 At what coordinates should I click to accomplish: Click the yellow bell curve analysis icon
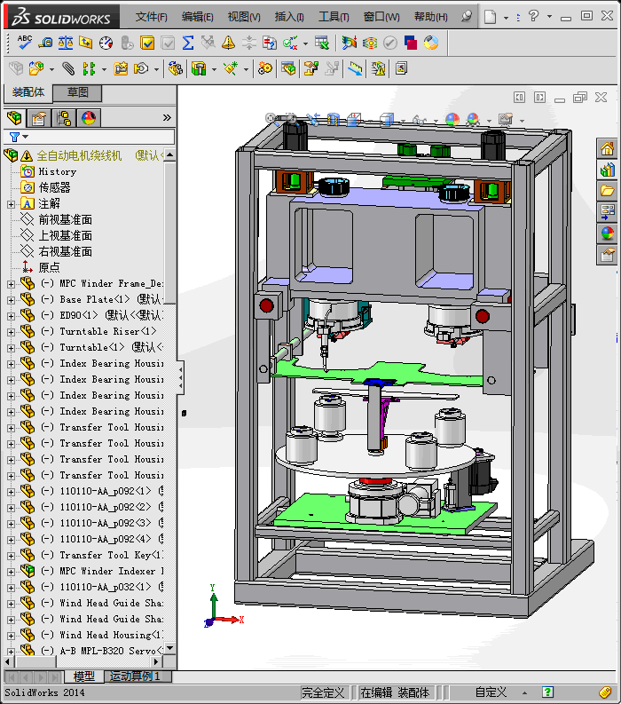click(x=228, y=43)
